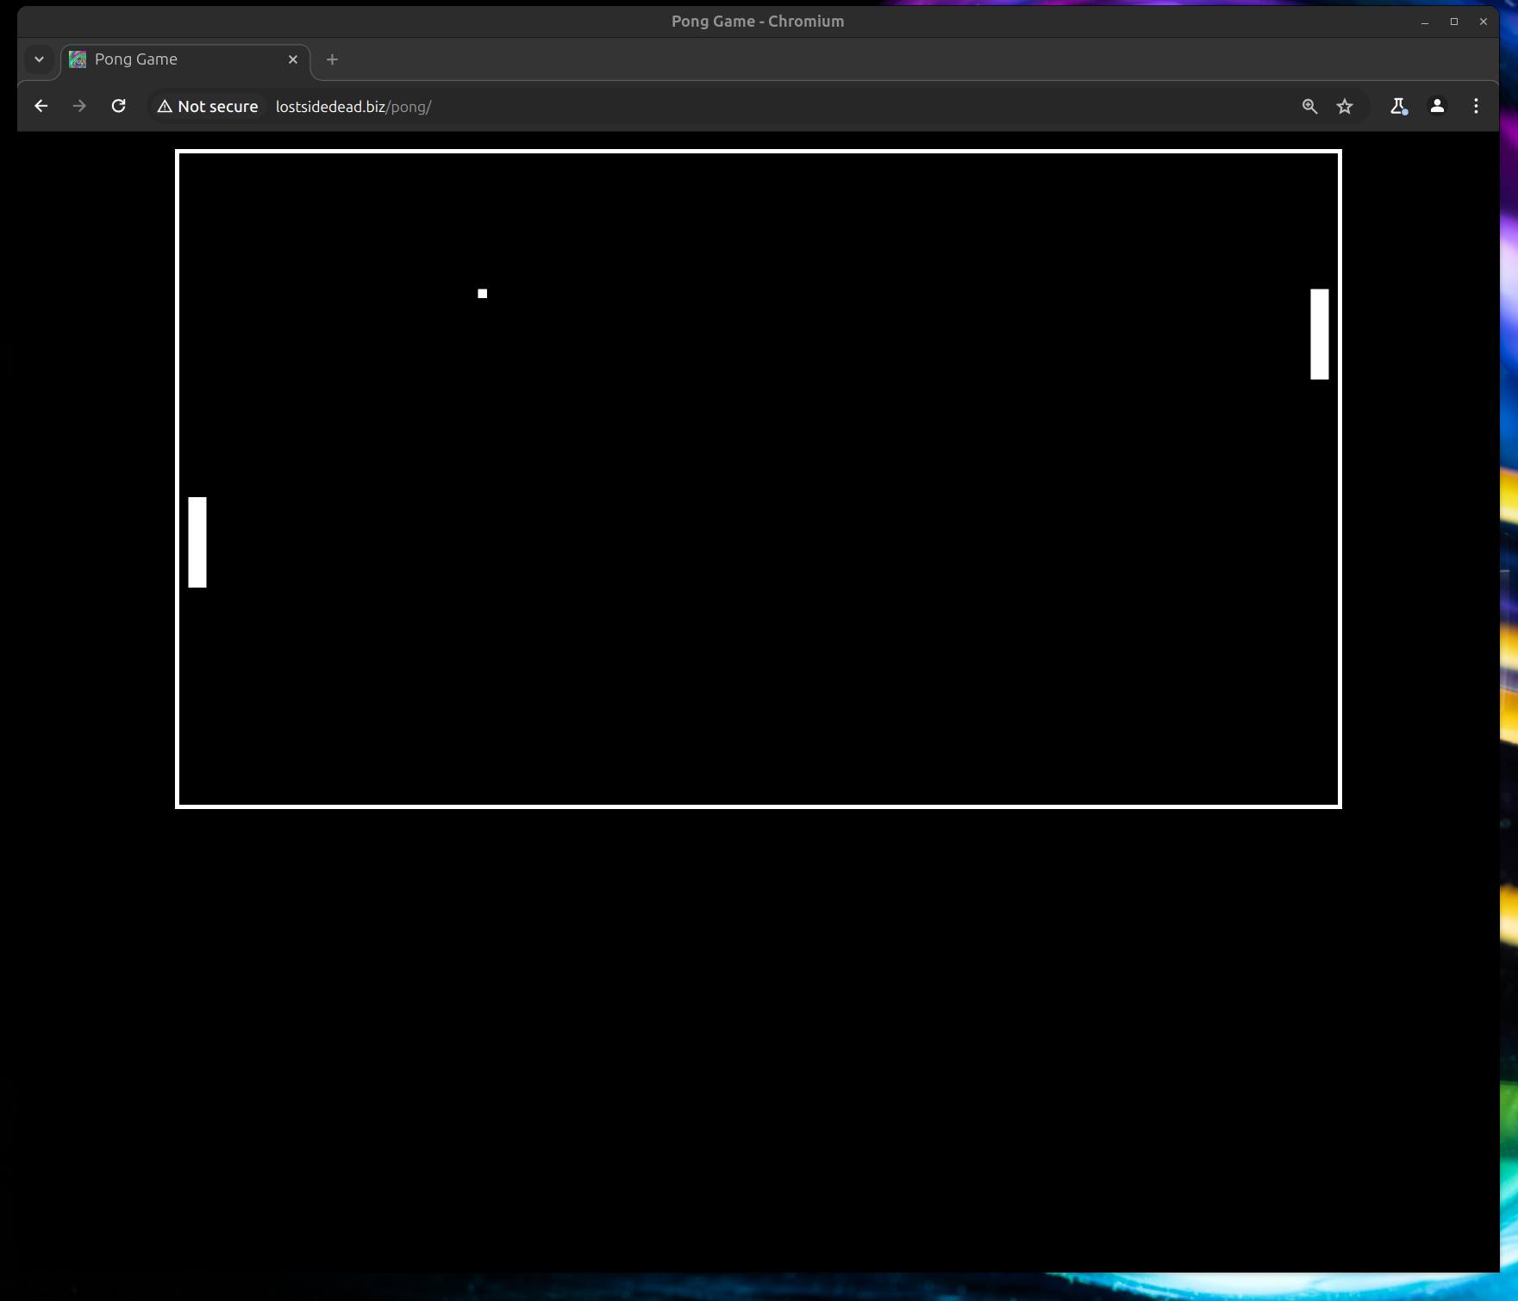Click the left player paddle
This screenshot has width=1518, height=1301.
pos(197,541)
